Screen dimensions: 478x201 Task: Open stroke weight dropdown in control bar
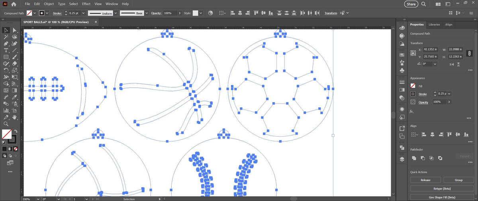pos(83,13)
